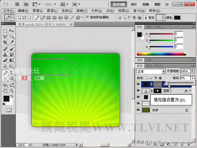Choose the Polygon shape option

(66, 18)
